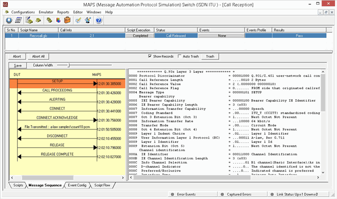Click the orange briefcase toolbar icon

(67, 20)
